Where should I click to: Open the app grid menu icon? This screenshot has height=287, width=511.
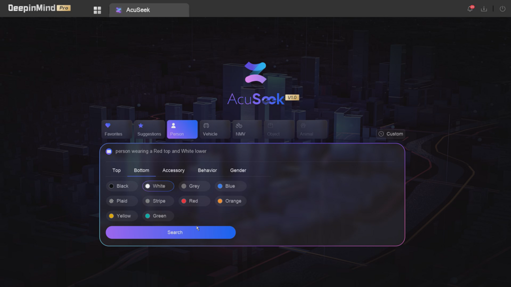coord(97,10)
